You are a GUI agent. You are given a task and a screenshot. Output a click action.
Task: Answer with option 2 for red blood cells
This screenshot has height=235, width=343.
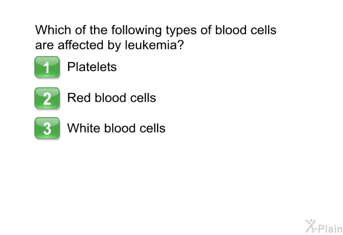47,98
